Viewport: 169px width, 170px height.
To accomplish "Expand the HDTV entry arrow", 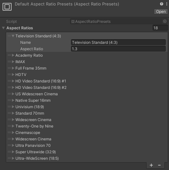I will [x=13, y=75].
